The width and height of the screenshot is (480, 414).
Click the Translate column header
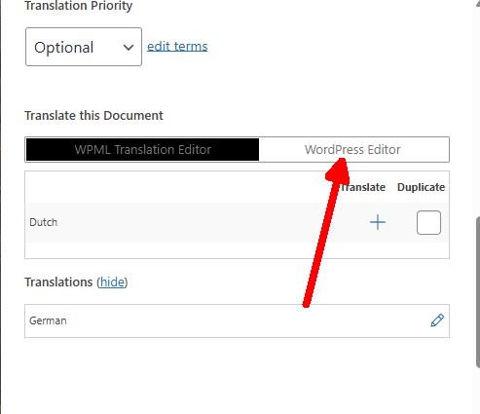tap(363, 187)
